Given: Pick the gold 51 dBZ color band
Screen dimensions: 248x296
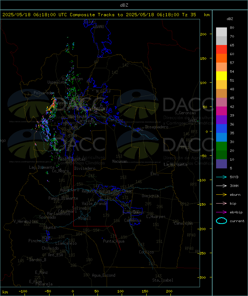Looking at the screenshot, I should pos(221,85).
